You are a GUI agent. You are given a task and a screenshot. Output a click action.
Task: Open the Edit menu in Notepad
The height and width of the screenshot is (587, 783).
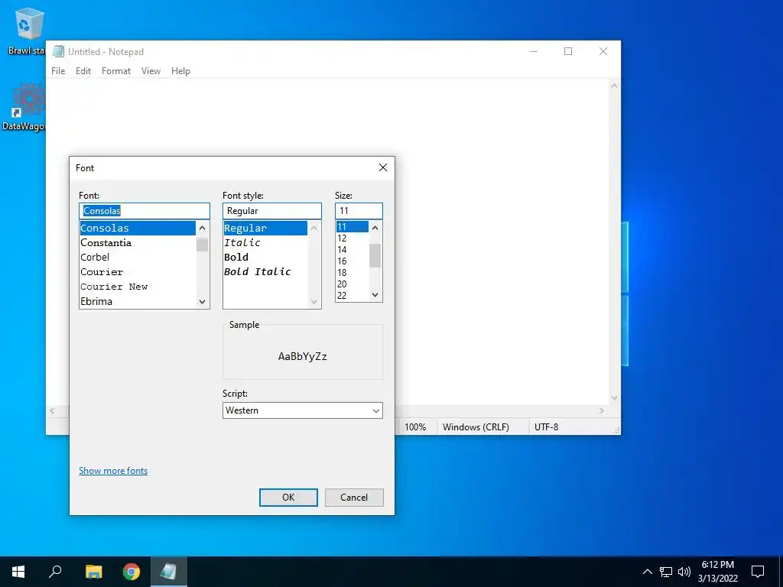(83, 71)
